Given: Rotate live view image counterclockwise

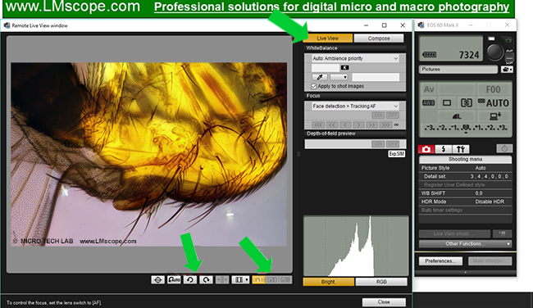Looking at the screenshot, I should [190, 280].
